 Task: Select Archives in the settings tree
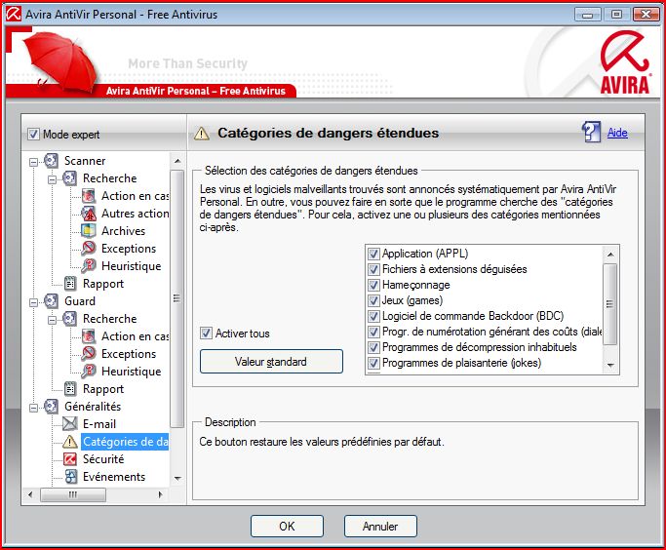tap(123, 230)
